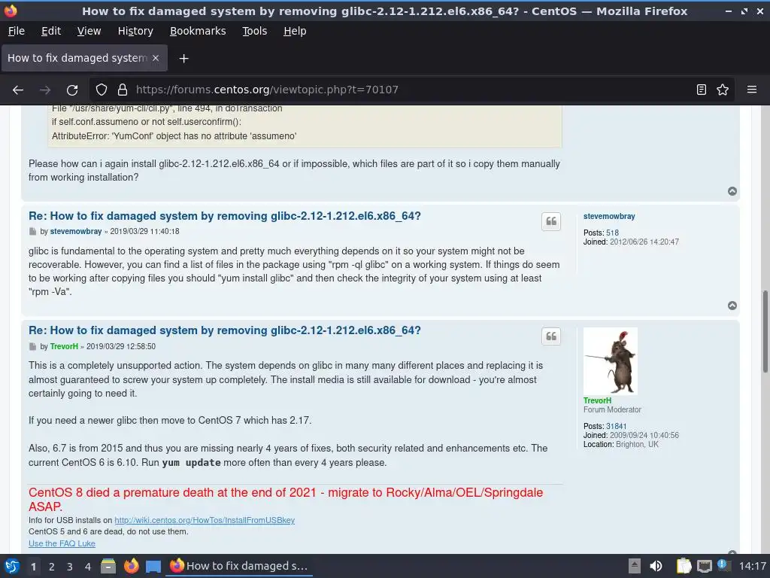Open the History menu
770x578 pixels.
pyautogui.click(x=135, y=31)
